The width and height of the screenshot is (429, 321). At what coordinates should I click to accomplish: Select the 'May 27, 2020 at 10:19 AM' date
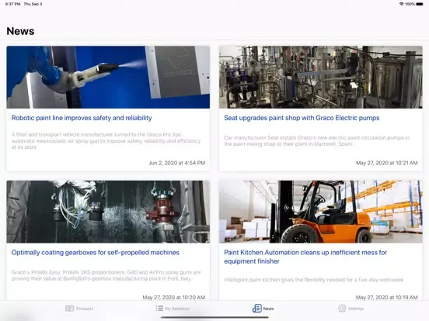coord(386,297)
